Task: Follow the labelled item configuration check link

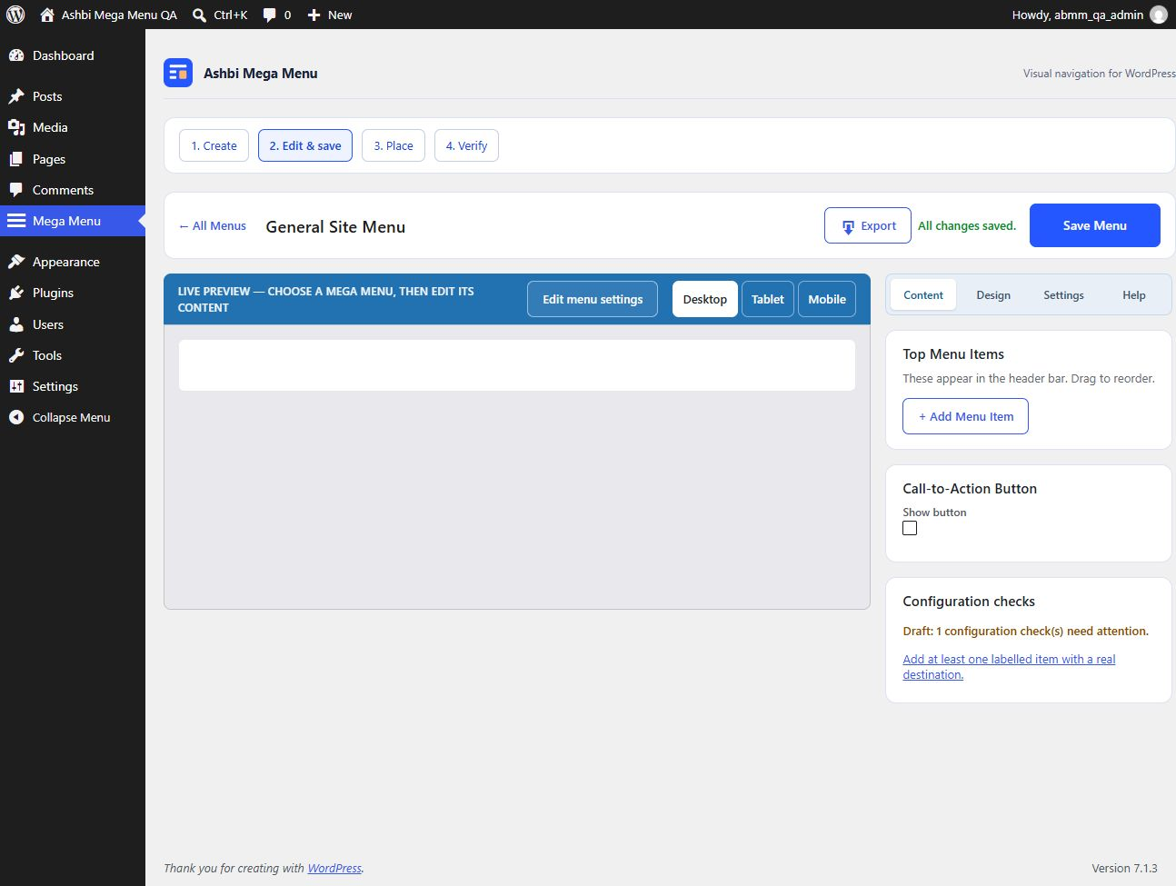Action: (x=1009, y=667)
